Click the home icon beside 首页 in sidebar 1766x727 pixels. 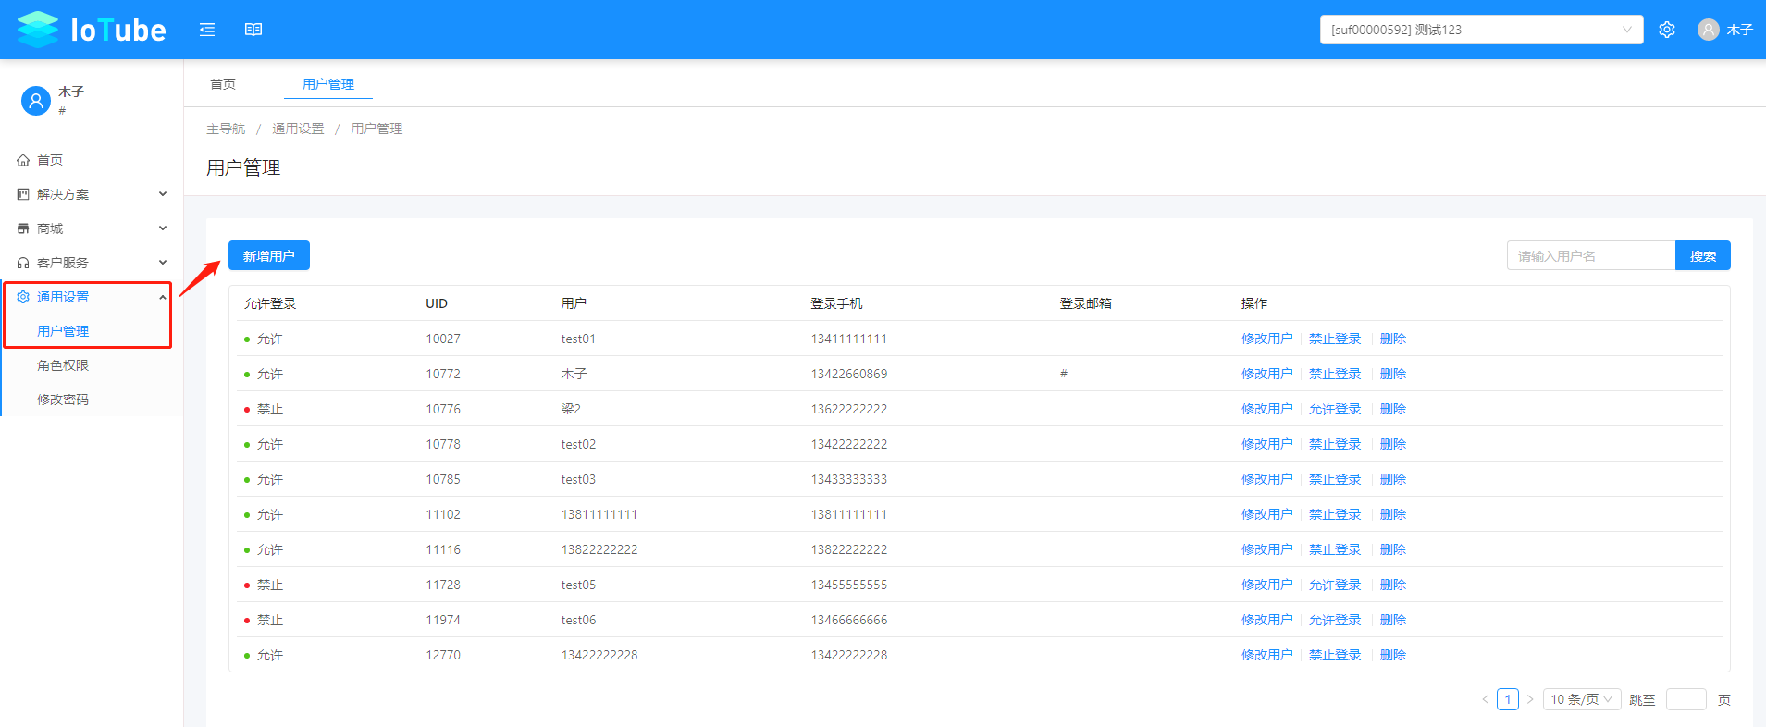[x=23, y=160]
